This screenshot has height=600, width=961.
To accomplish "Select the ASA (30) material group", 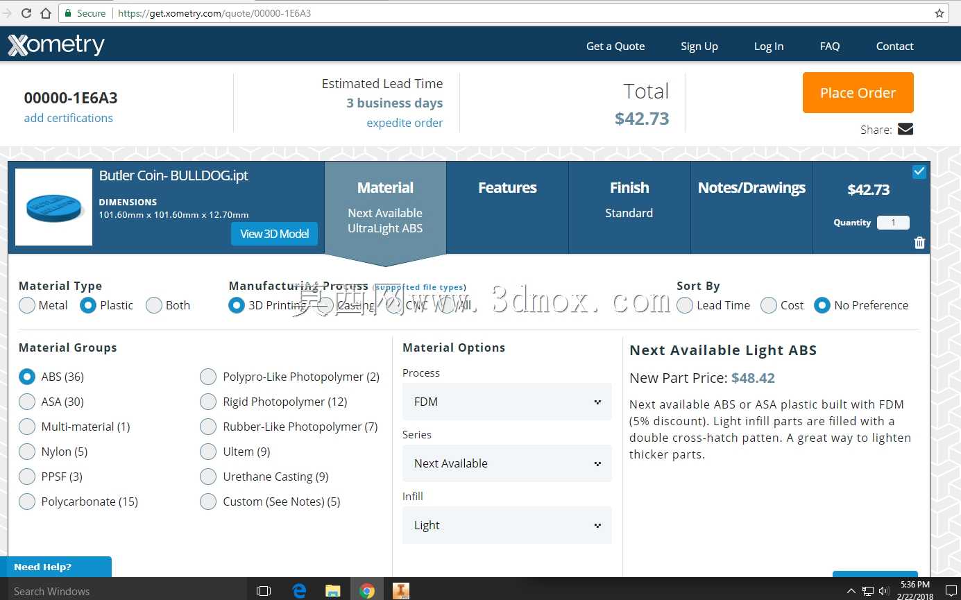I will pyautogui.click(x=27, y=402).
